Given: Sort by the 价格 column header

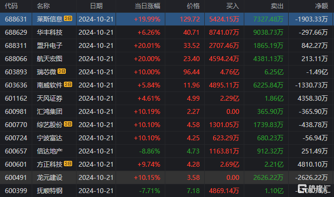Looking at the screenshot, I should (193, 6).
